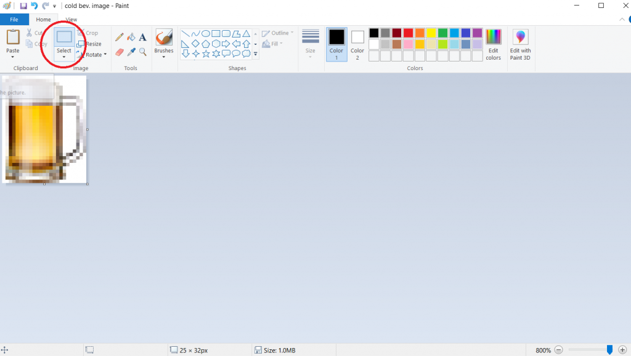Click the Undo arrow
The height and width of the screenshot is (356, 631).
35,6
